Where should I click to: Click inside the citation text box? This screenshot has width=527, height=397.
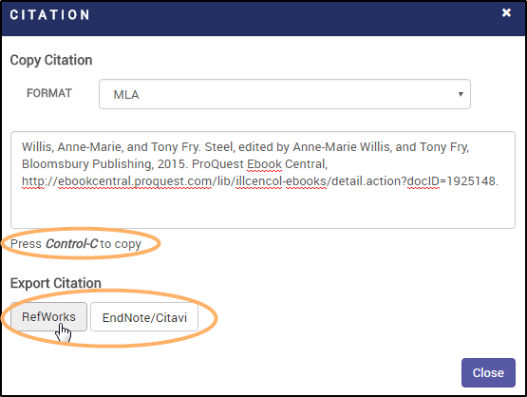263,180
